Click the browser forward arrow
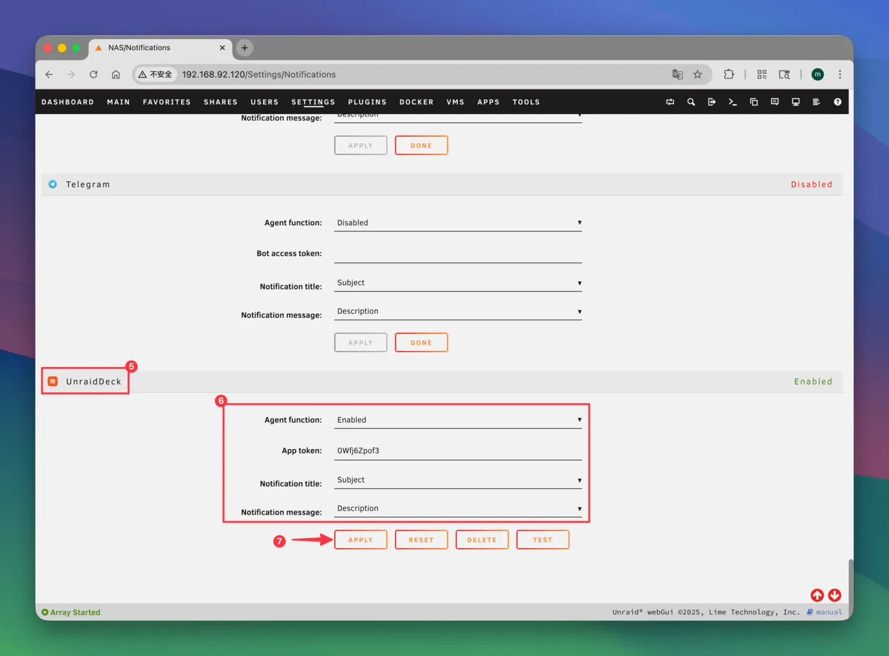Screen dimensions: 889x656 pyautogui.click(x=71, y=74)
